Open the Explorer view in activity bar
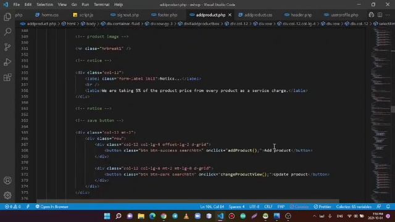This screenshot has width=395, height=222. point(7,17)
